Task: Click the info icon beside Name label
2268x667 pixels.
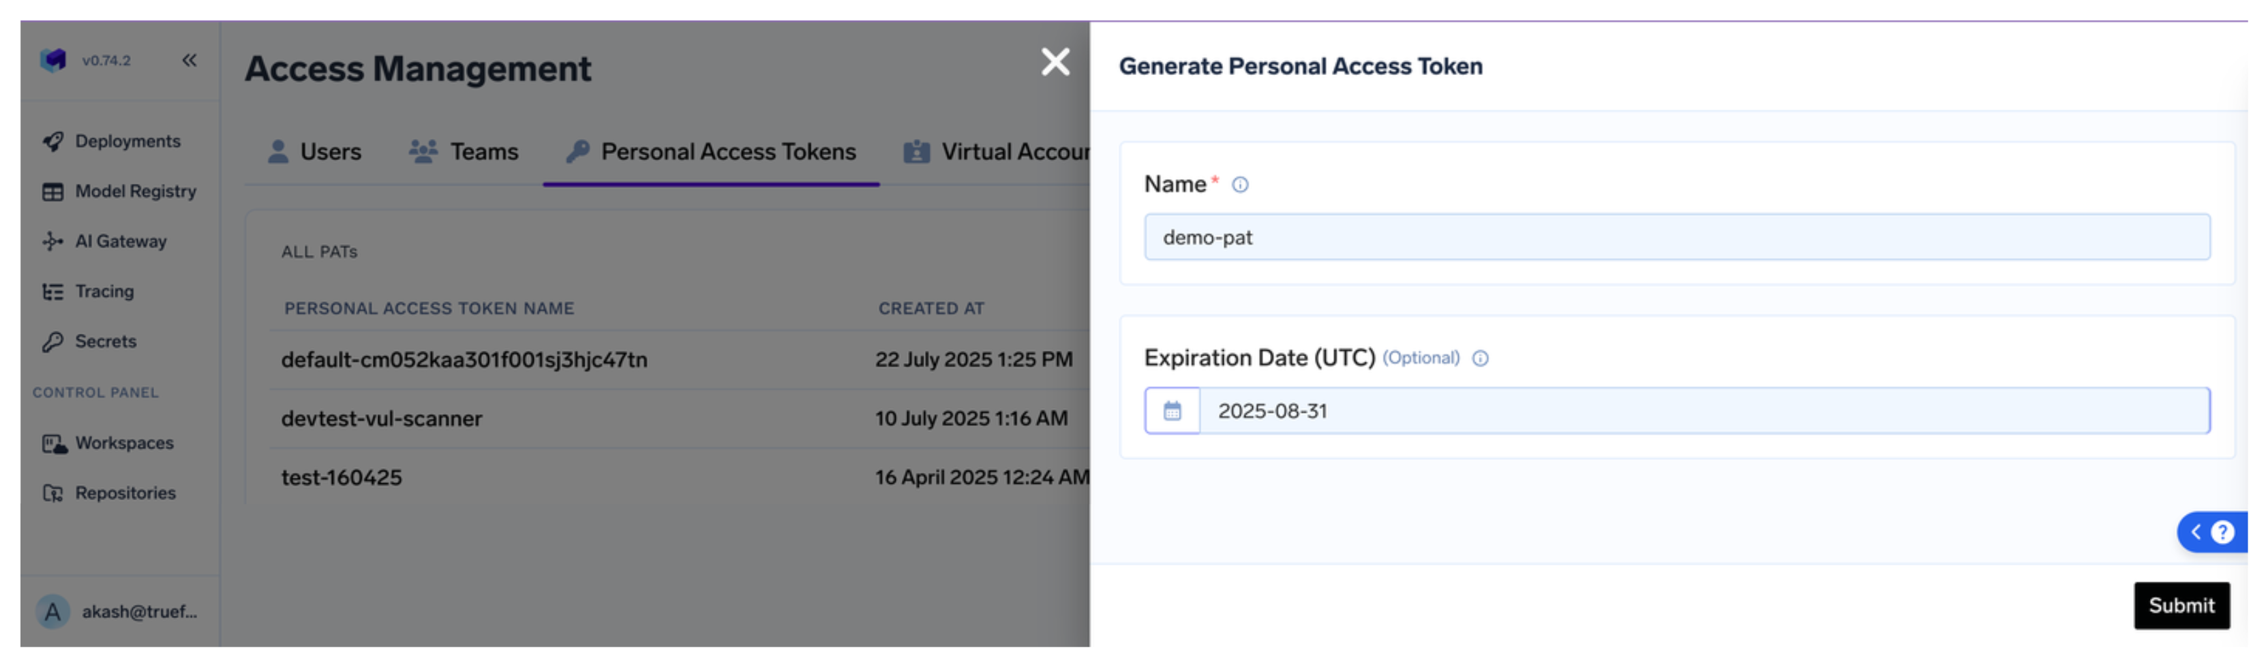Action: point(1239,185)
